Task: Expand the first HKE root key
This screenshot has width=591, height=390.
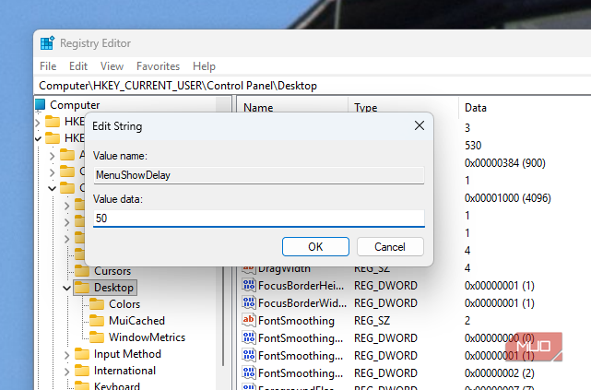Action: tap(38, 122)
